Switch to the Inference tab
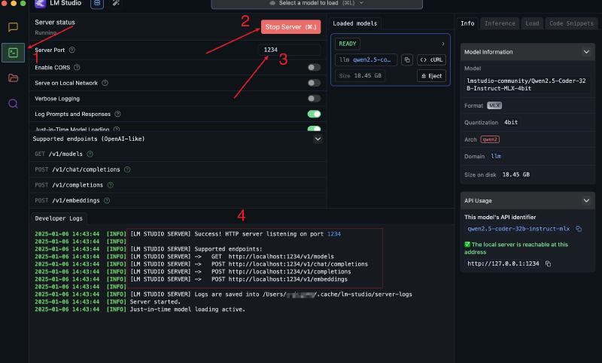 500,23
